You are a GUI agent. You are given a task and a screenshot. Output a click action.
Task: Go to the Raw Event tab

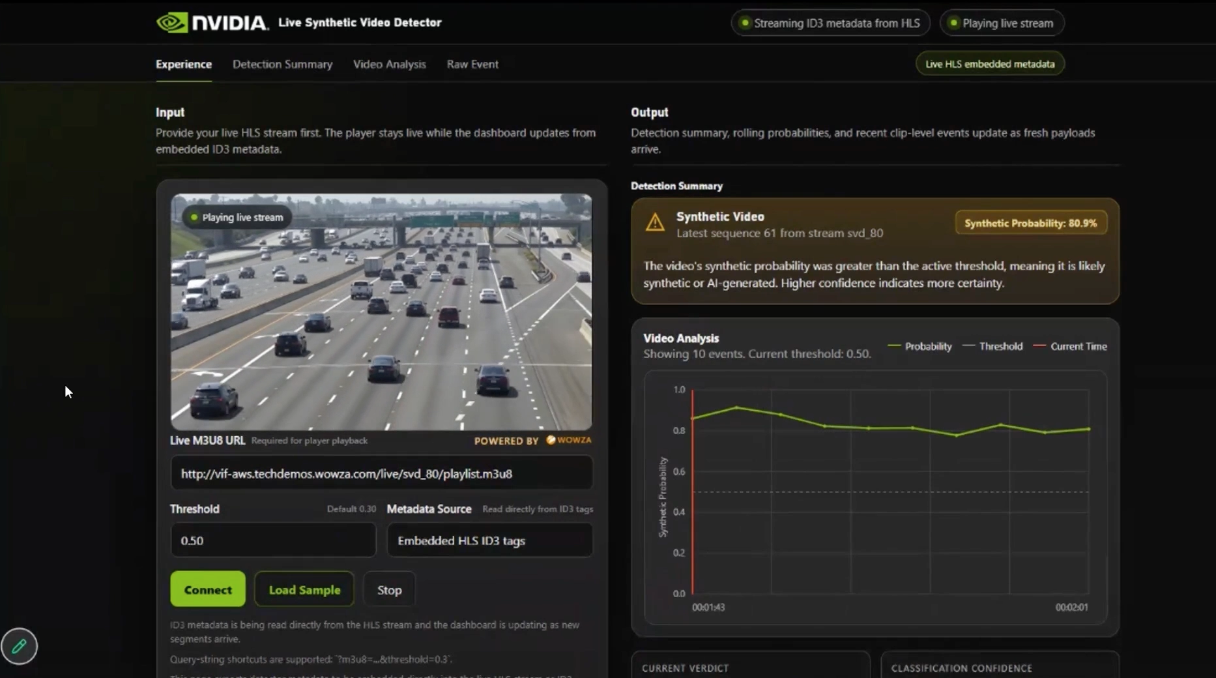(x=472, y=64)
